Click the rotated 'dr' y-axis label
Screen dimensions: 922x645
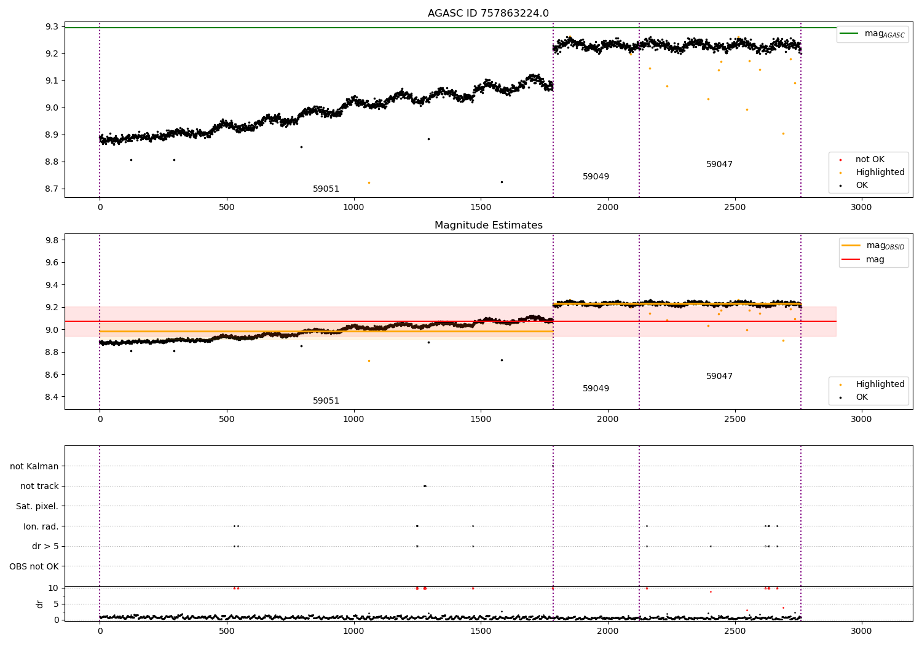tap(40, 604)
